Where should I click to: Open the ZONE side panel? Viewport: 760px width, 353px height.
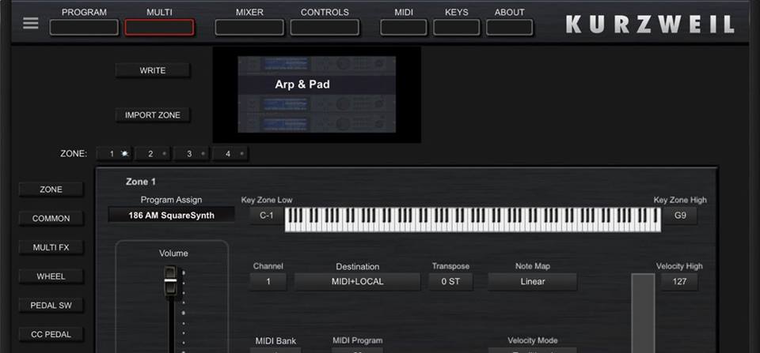51,190
